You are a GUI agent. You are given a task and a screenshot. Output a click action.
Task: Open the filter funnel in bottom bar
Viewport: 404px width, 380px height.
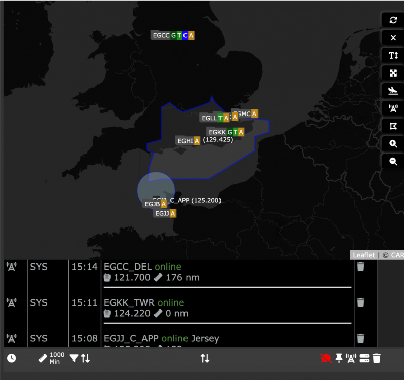tap(74, 358)
